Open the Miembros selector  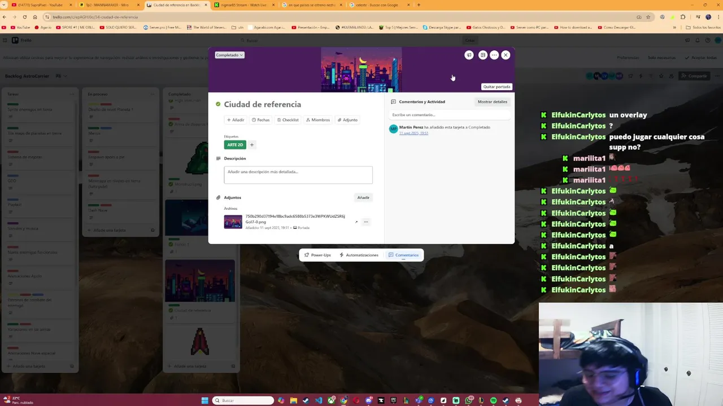tap(318, 120)
